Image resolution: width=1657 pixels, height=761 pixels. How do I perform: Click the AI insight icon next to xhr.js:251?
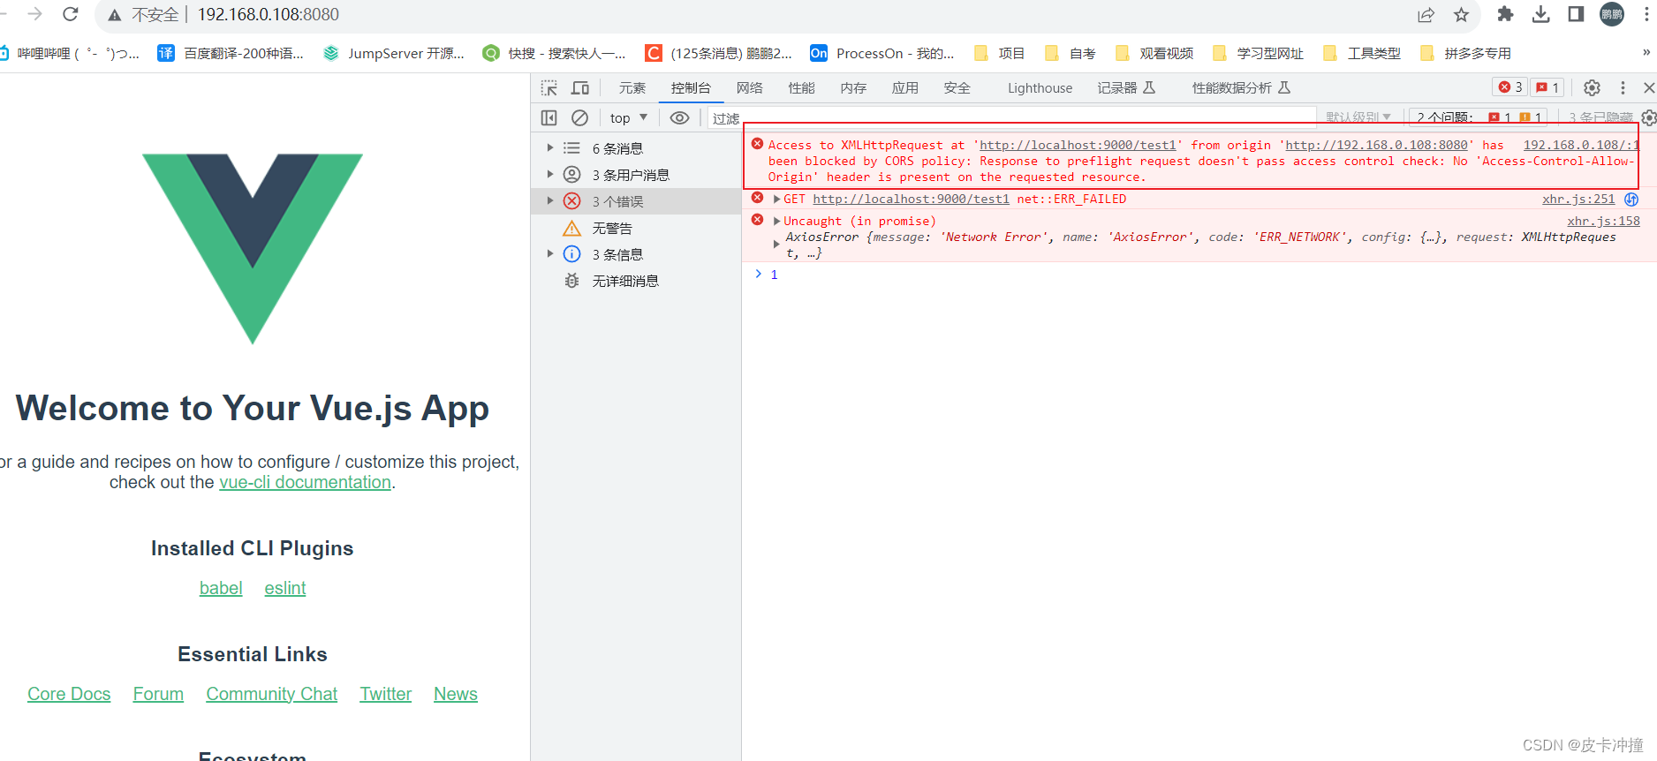point(1631,200)
